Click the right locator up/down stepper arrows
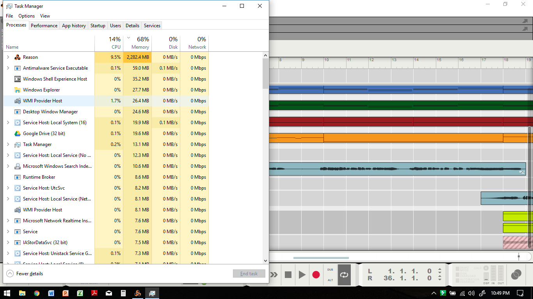The height and width of the screenshot is (299, 533). (x=440, y=278)
